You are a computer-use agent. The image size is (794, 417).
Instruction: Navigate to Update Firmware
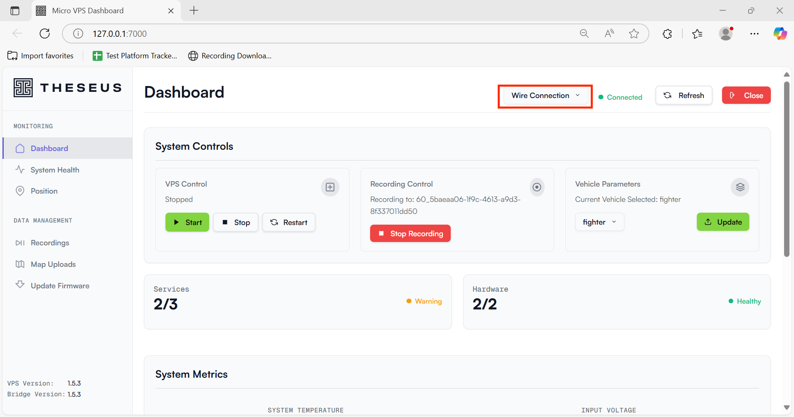click(x=60, y=286)
